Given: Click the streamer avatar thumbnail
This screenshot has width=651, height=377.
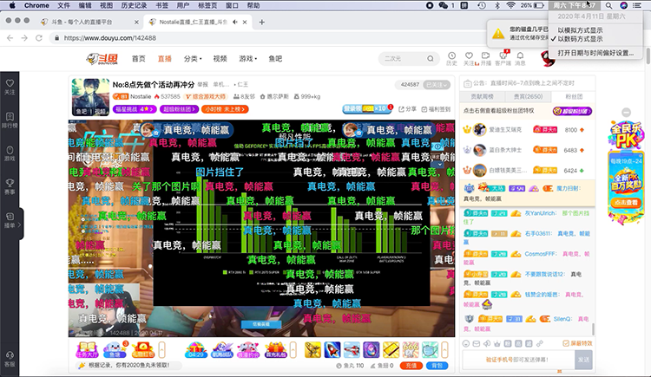Looking at the screenshot, I should pos(90,97).
